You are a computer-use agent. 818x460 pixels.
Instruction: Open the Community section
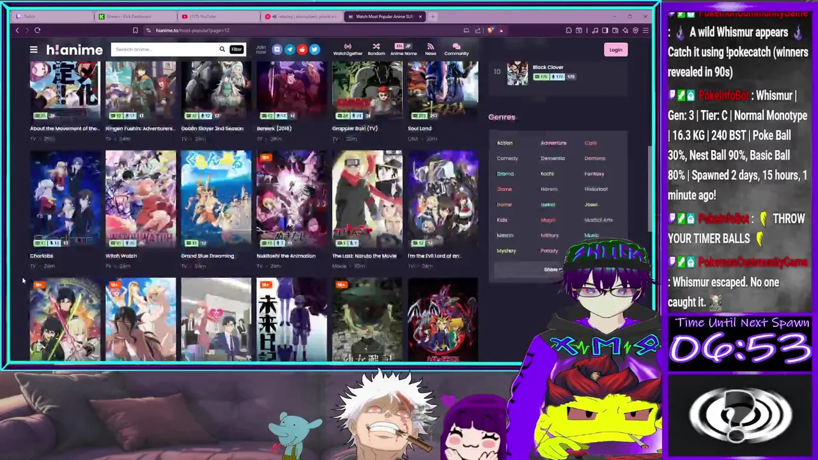click(x=456, y=49)
